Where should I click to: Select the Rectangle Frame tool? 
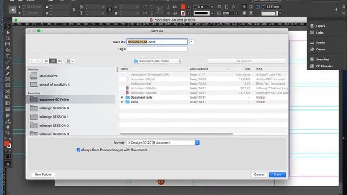click(8, 79)
